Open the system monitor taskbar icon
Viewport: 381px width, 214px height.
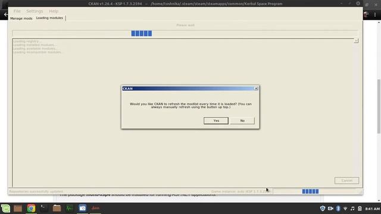pyautogui.click(x=70, y=209)
